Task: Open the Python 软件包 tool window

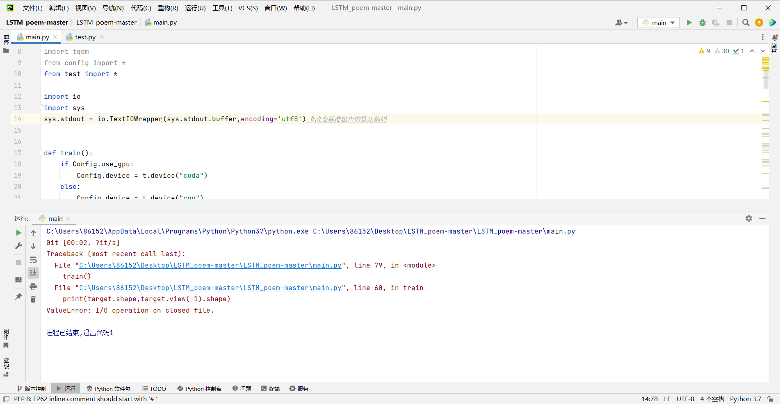Action: point(108,388)
